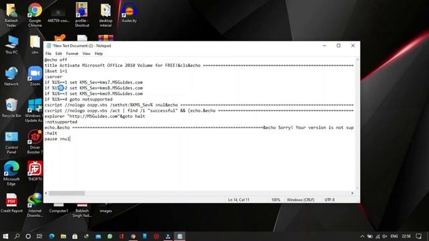Click the ':halt' label line
Image resolution: width=429 pixels, height=241 pixels.
(51, 133)
